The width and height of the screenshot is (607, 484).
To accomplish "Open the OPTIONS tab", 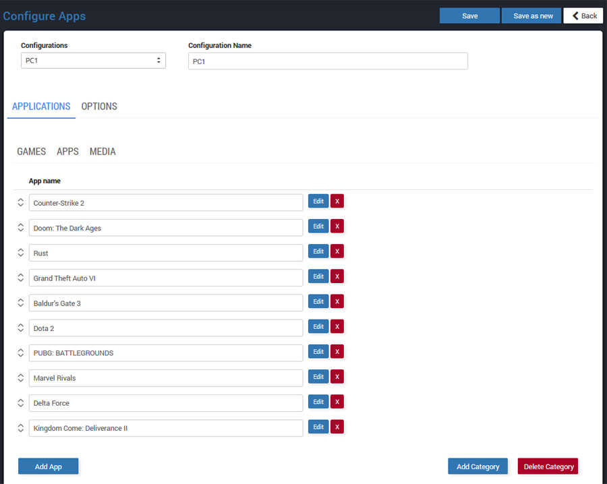I will 99,107.
